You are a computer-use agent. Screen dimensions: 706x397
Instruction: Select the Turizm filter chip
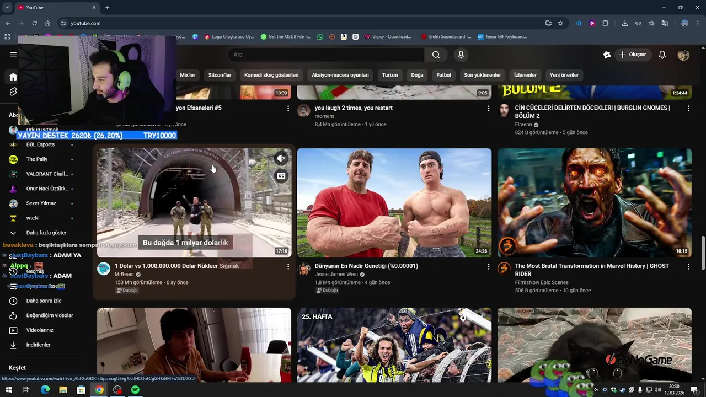pyautogui.click(x=390, y=75)
